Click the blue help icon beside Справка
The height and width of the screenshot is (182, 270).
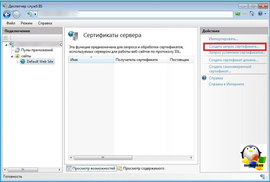(204, 78)
